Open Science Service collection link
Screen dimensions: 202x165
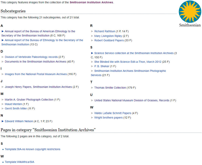click(x=134, y=53)
